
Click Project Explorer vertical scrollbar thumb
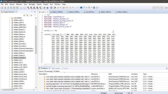pos(36,40)
